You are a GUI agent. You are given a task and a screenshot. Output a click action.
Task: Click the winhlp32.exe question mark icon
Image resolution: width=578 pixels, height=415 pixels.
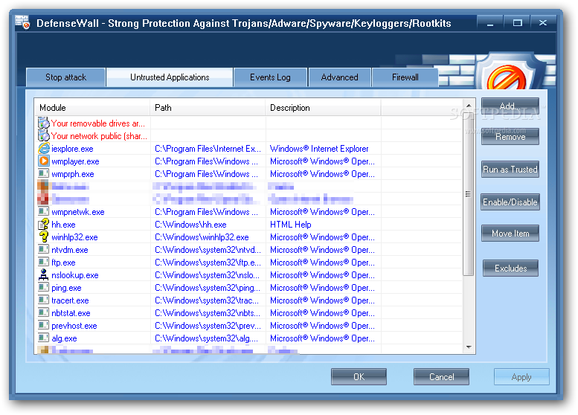pyautogui.click(x=43, y=237)
